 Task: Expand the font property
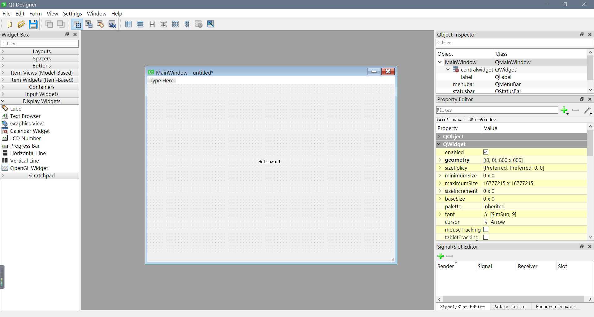(440, 214)
